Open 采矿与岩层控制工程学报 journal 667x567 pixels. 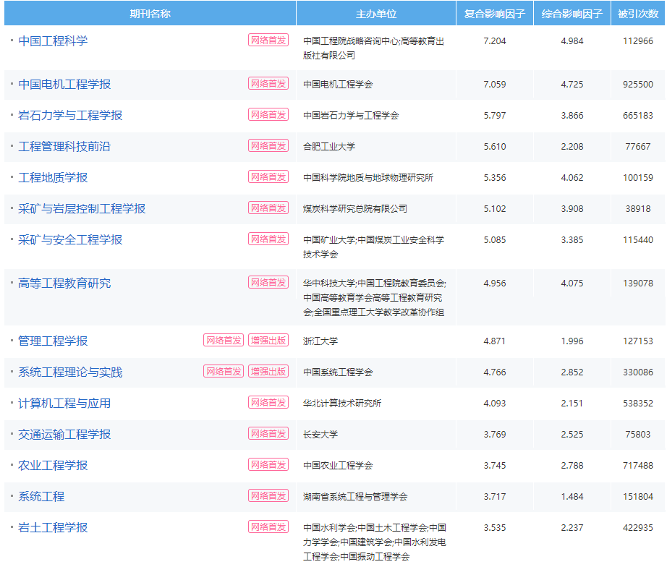click(x=82, y=208)
